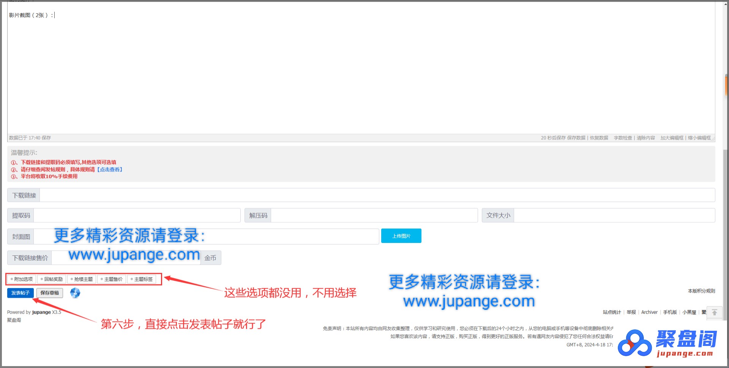The image size is (729, 368).
Task: Focus the 下载链接 input field
Action: 377,195
